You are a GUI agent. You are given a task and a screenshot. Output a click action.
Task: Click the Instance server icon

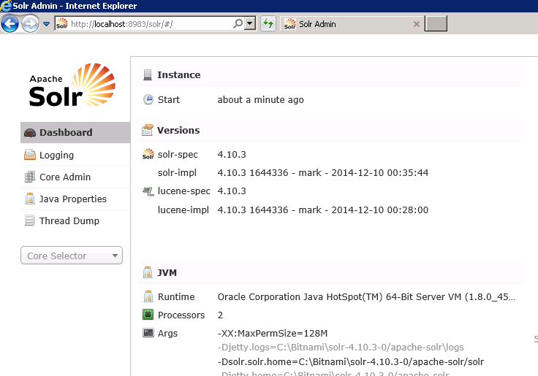[148, 74]
